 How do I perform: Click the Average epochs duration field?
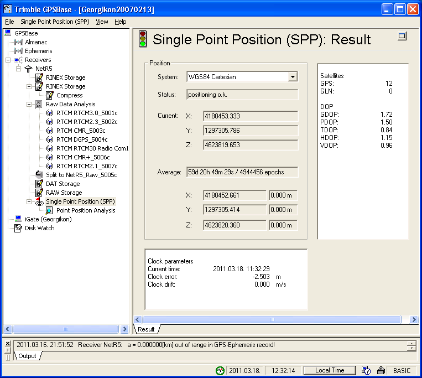click(x=242, y=172)
